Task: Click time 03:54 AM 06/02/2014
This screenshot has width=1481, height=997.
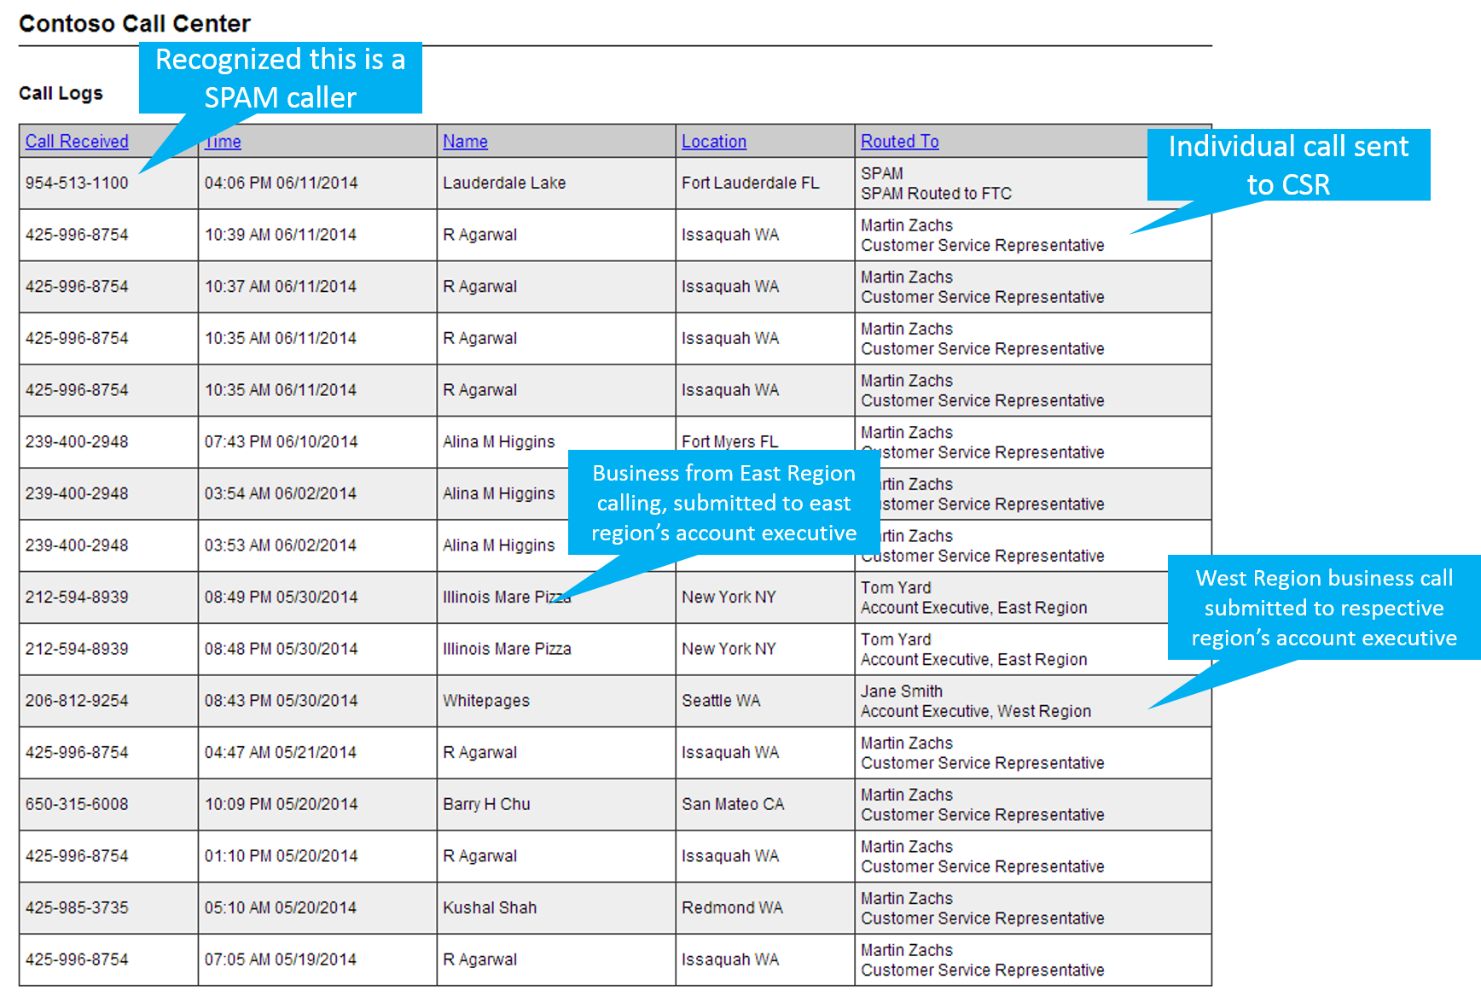Action: [280, 493]
